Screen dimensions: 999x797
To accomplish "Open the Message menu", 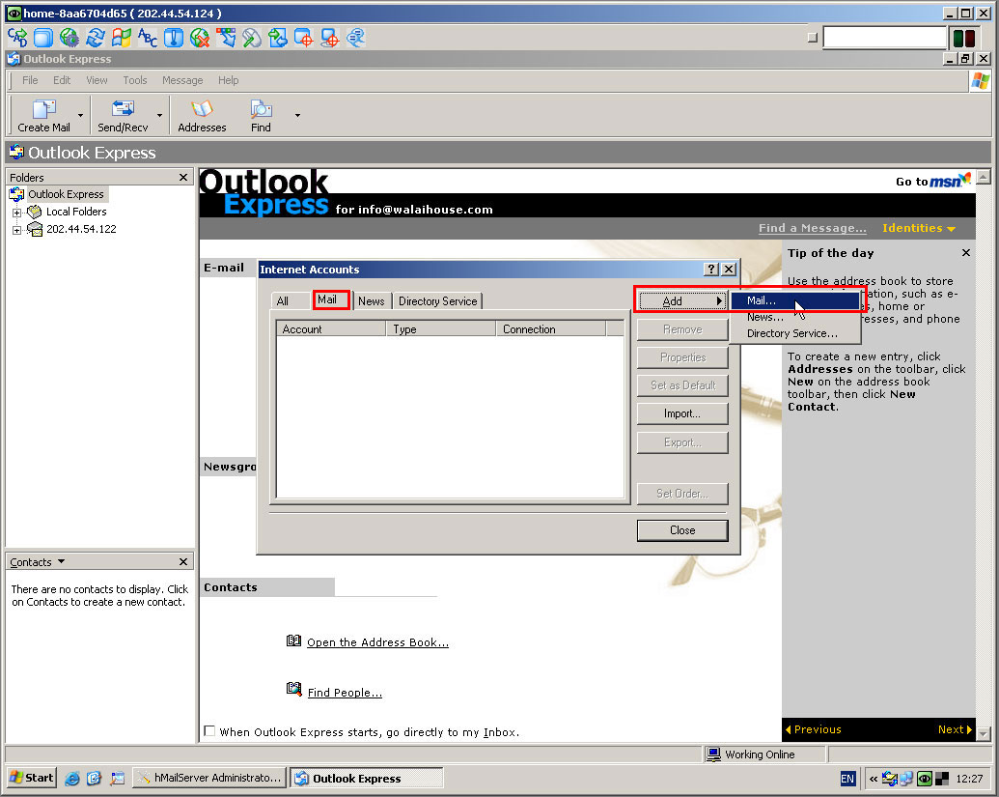I will 182,80.
